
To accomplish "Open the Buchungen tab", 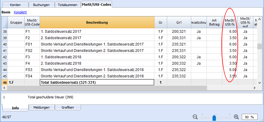I will pos(41,5).
